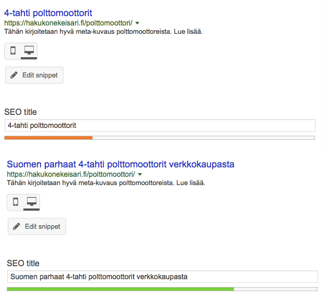Click the "Suomen parhaat 4-tahti polttomoottorit verkkokaupasta" title link

121,164
